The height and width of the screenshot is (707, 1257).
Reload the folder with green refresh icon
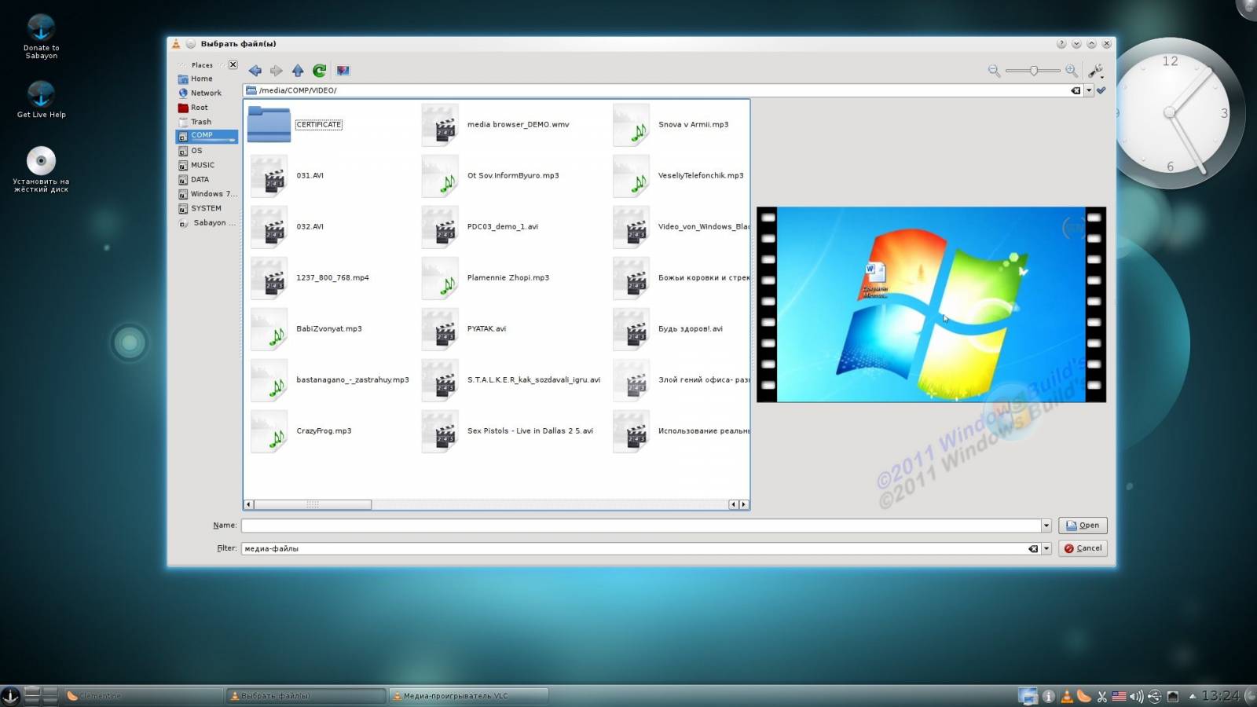(319, 71)
